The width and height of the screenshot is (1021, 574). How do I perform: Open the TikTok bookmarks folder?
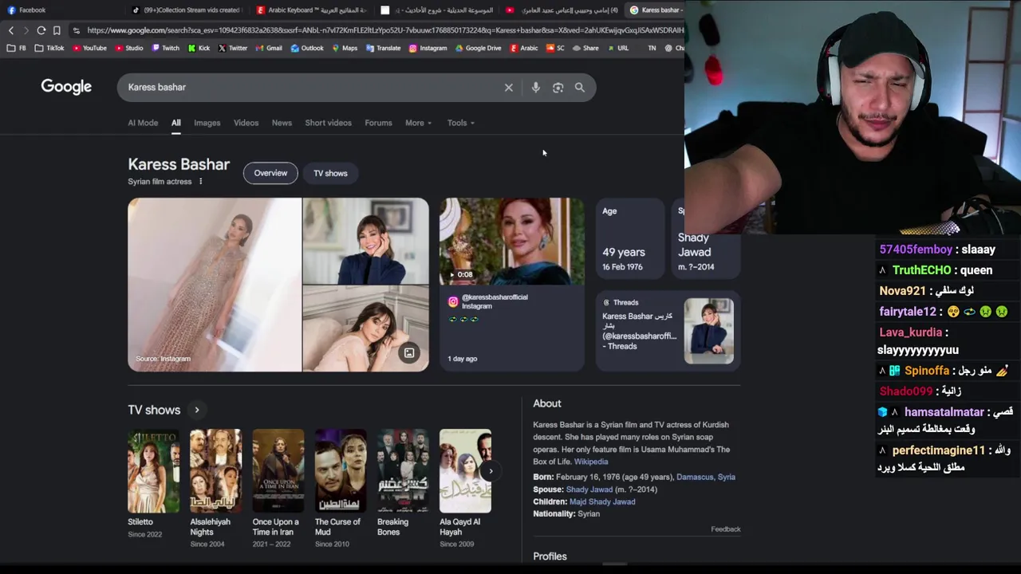(49, 48)
